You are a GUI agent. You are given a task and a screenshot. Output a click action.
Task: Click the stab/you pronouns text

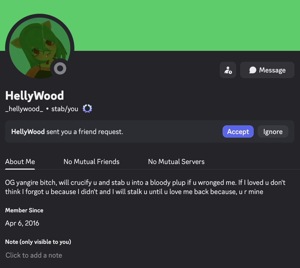(65, 109)
